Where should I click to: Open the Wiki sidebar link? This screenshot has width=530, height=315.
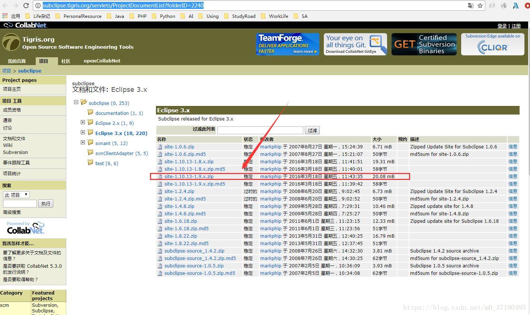tap(8, 145)
